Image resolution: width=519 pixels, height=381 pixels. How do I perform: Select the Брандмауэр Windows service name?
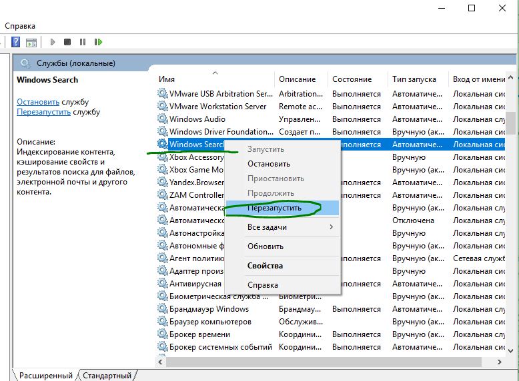click(x=209, y=309)
